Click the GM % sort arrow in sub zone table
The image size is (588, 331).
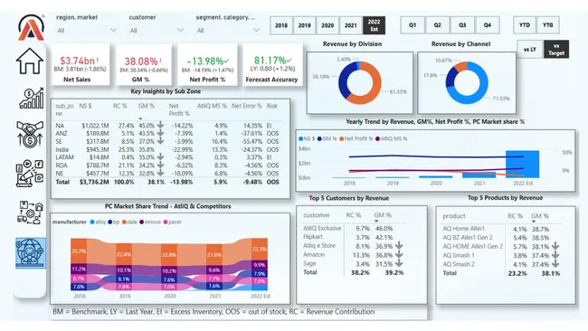[140, 118]
